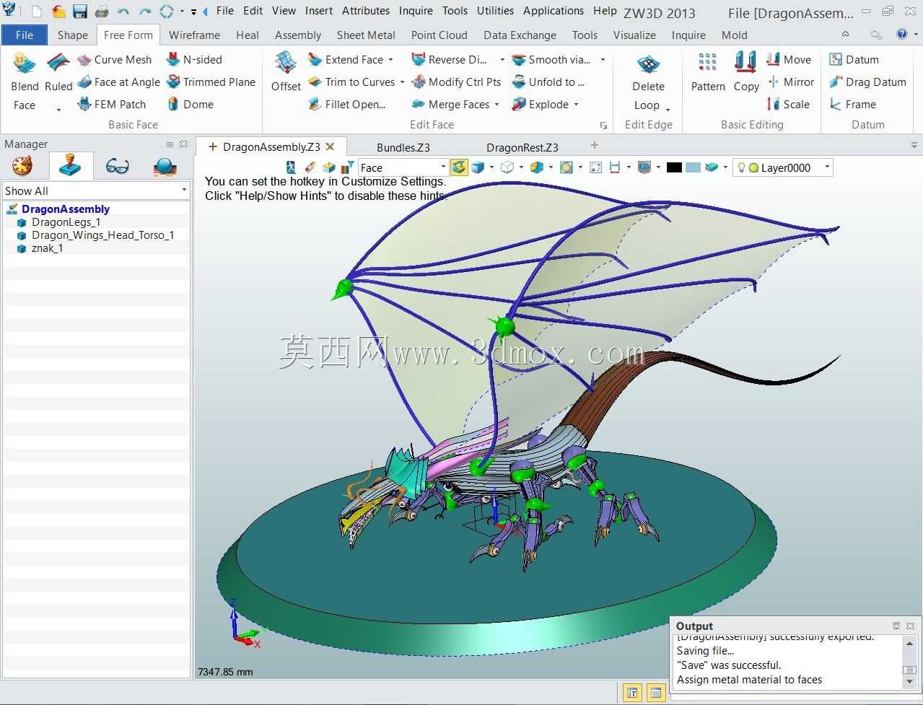Screen dimensions: 923x705
Task: Open the Point Cloud ribbon tab
Action: 439,35
